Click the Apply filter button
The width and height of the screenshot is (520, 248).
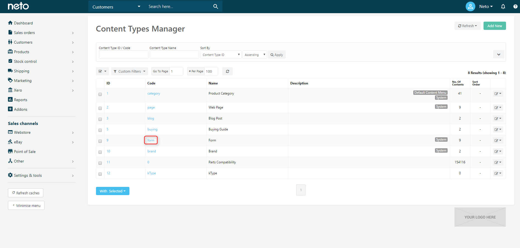click(277, 55)
